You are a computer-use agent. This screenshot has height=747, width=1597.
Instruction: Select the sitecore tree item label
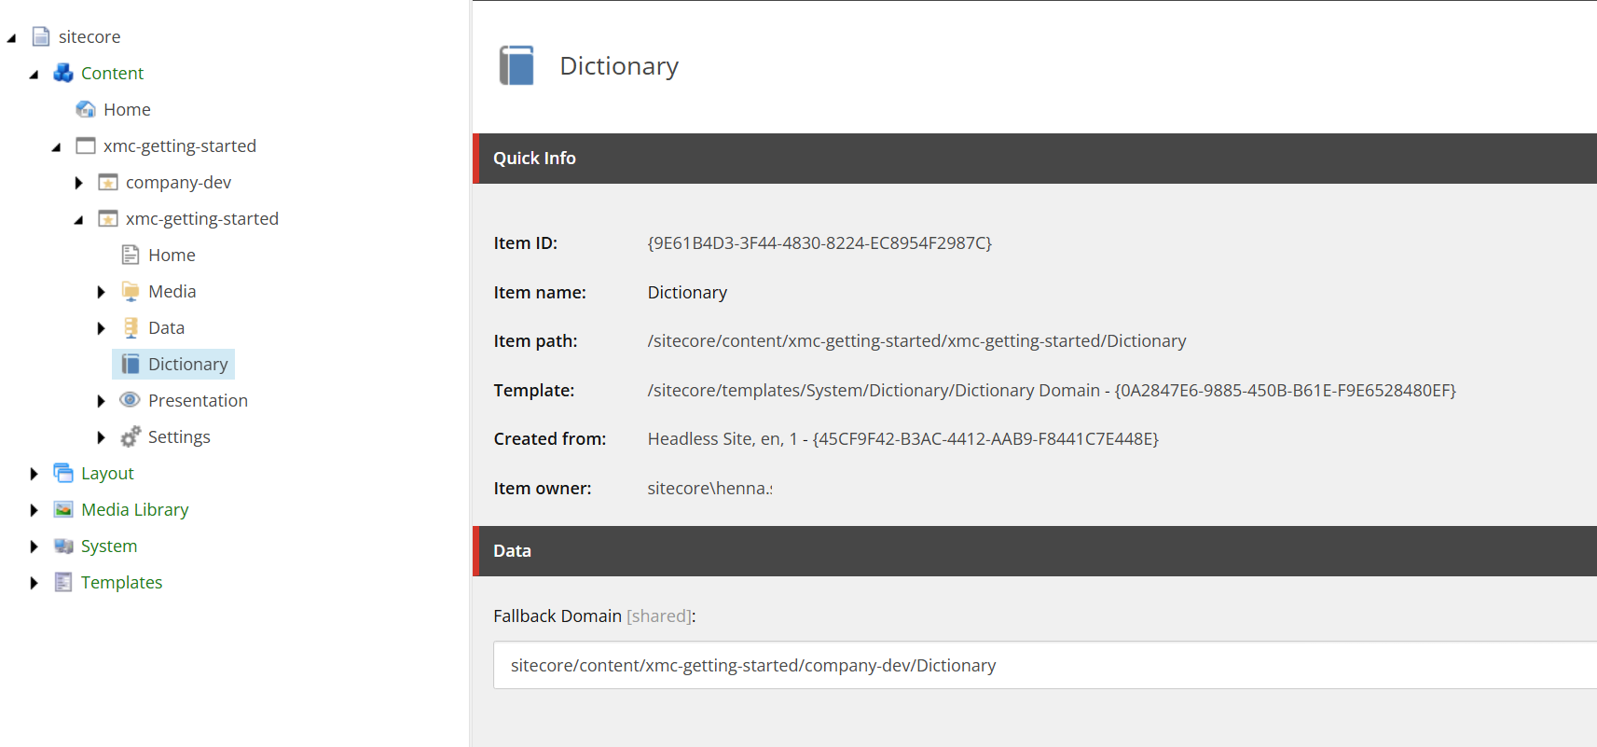pos(89,36)
